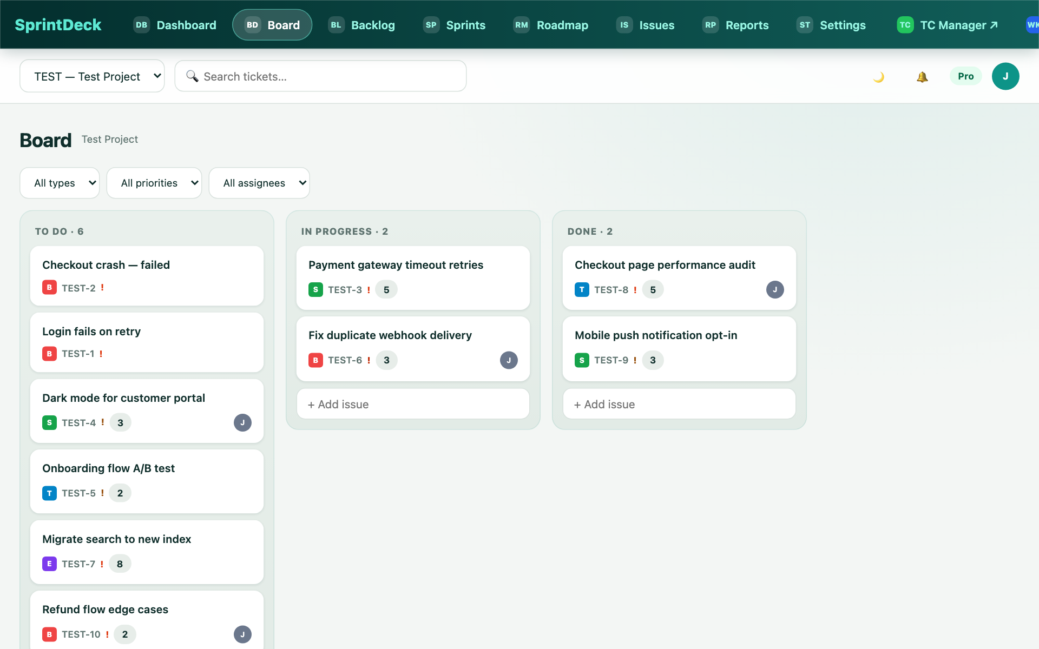1039x649 pixels.
Task: Click the DB badge icon beside Dashboard
Action: click(x=142, y=25)
